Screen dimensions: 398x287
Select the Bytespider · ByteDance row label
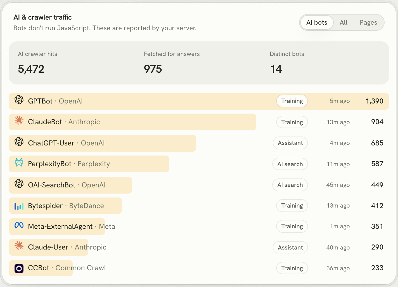[66, 206]
